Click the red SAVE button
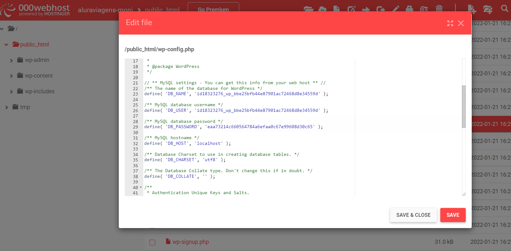This screenshot has height=251, width=511. point(453,215)
